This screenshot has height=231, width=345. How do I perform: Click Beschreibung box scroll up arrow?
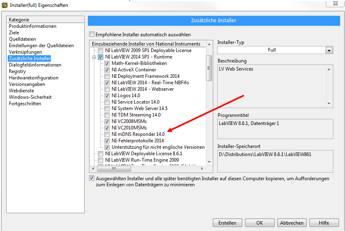coord(329,69)
